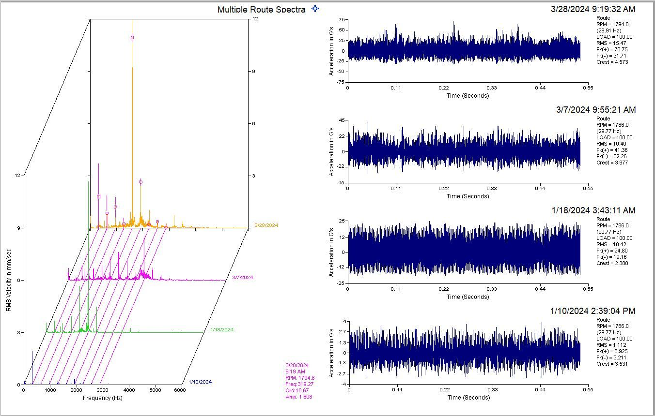Click the RMS = 1.112 value
Image resolution: width=655 pixels, height=416 pixels.
611,345
